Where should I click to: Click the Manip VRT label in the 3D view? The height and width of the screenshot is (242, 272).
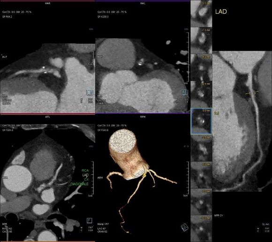[x=103, y=224]
